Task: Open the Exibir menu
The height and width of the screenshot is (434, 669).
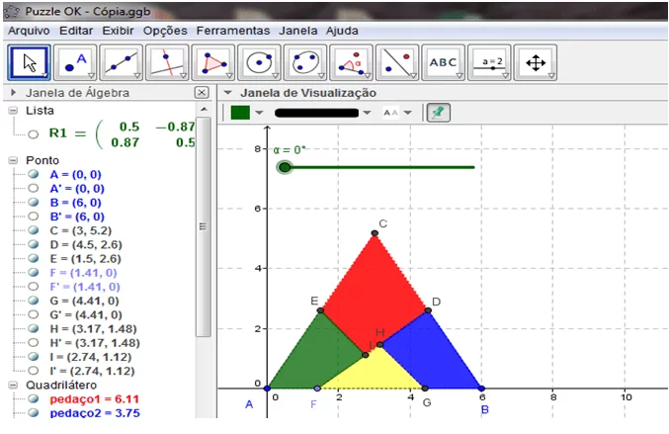Action: click(118, 31)
